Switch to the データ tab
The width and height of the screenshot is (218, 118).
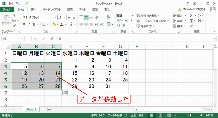82,9
